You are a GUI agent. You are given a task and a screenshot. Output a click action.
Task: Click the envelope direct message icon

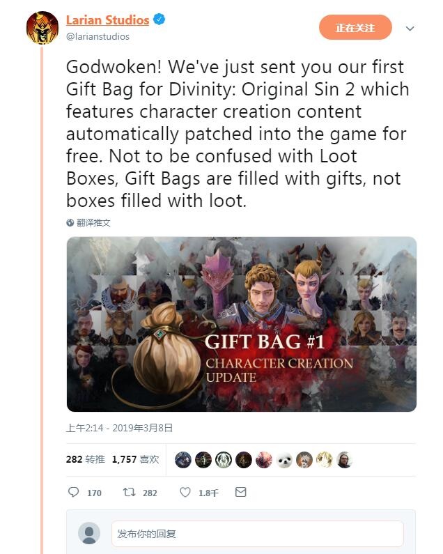(240, 492)
